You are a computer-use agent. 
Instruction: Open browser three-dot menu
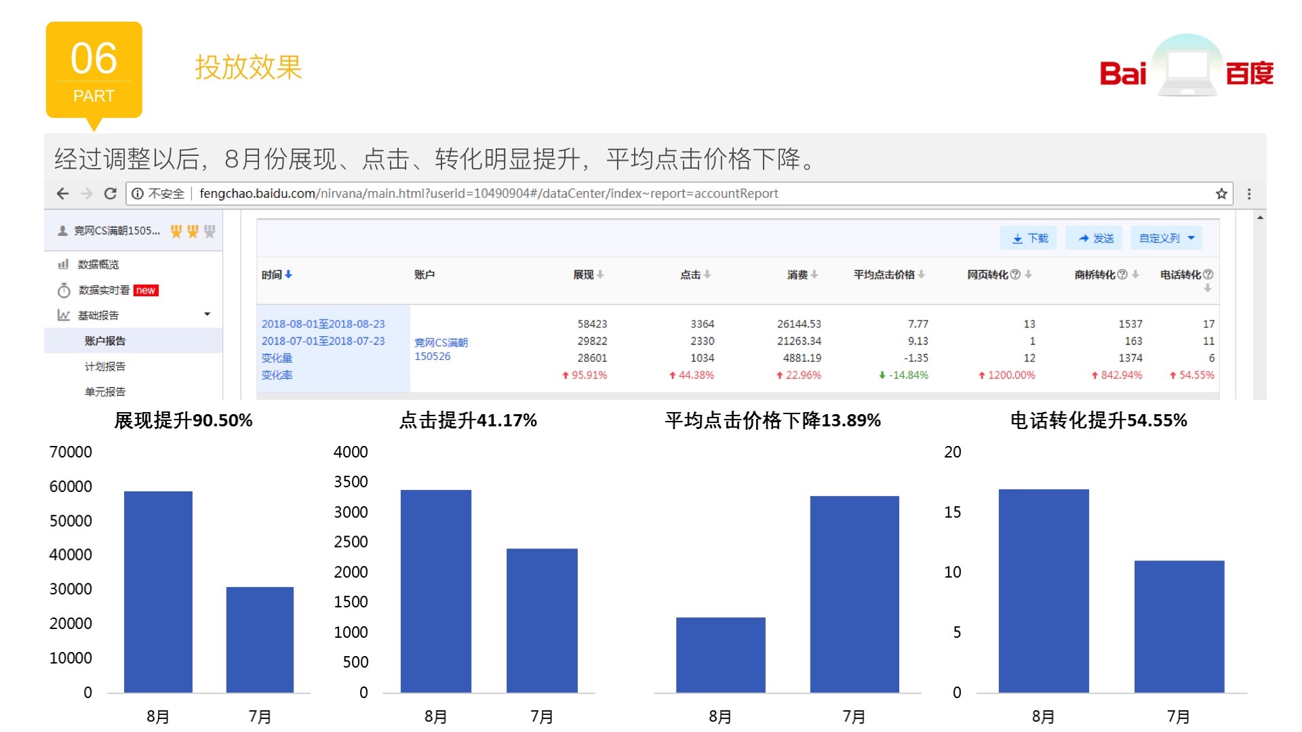coord(1249,194)
